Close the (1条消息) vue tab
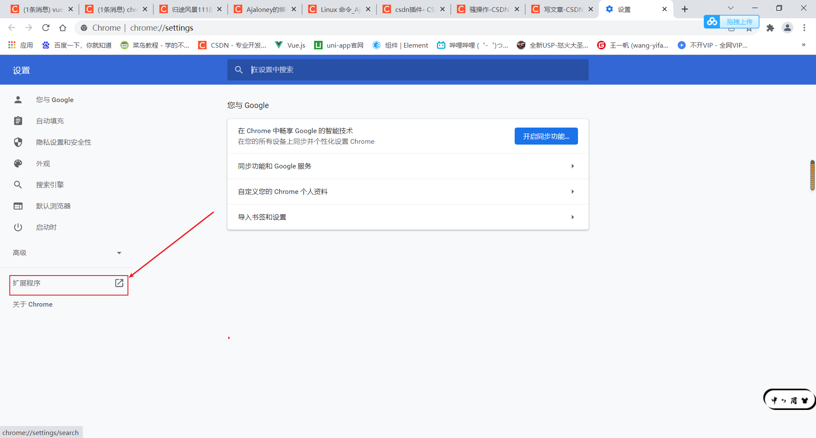This screenshot has width=816, height=438. point(71,9)
